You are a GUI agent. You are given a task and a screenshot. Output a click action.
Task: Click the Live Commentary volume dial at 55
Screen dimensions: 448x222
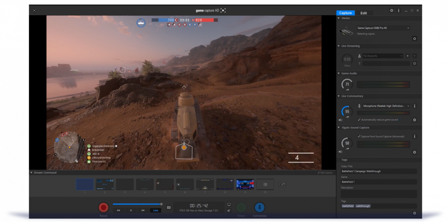click(x=347, y=111)
